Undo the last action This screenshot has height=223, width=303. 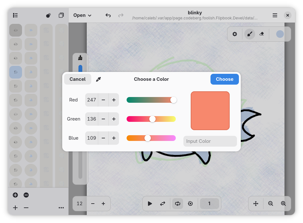pos(108,15)
